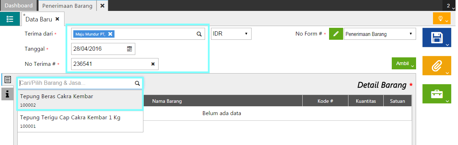Select the detail list tab icon on left
This screenshot has height=145, width=458.
pyautogui.click(x=7, y=80)
